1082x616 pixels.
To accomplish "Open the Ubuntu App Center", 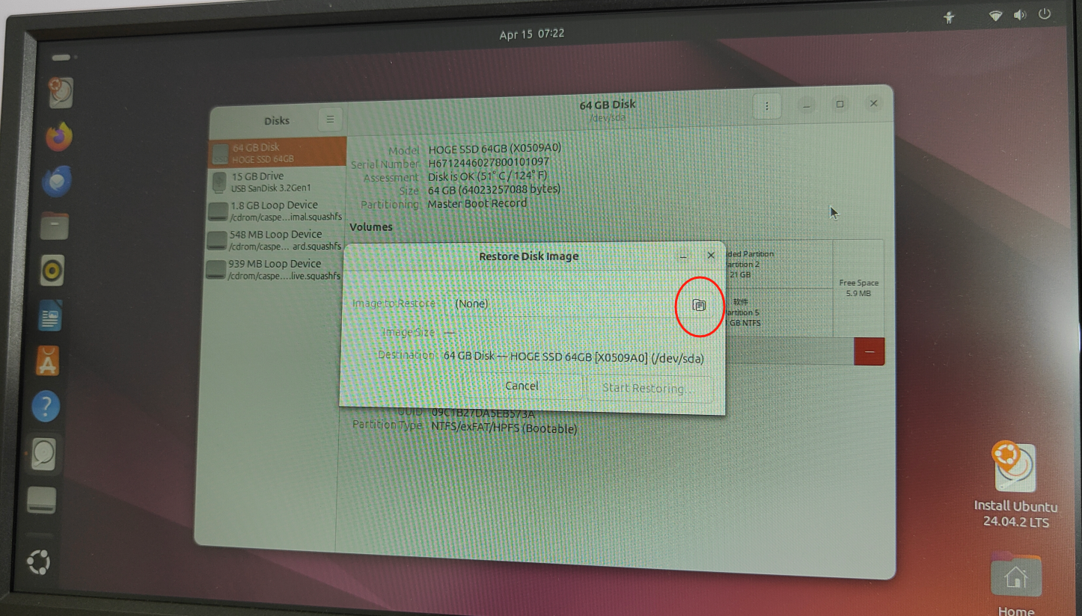I will [x=48, y=362].
